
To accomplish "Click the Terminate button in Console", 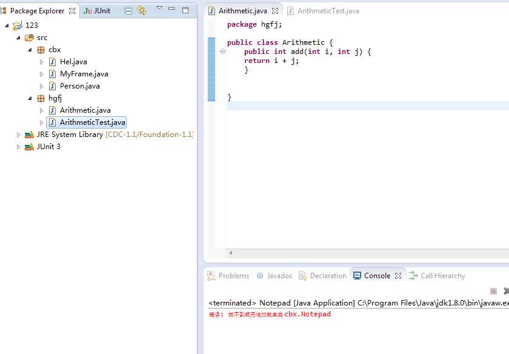I will (493, 292).
